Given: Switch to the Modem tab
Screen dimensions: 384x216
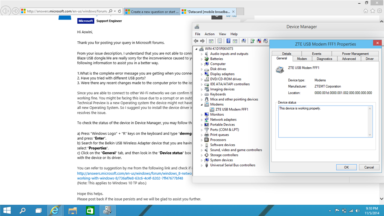Looking at the screenshot, I should click(x=302, y=59).
